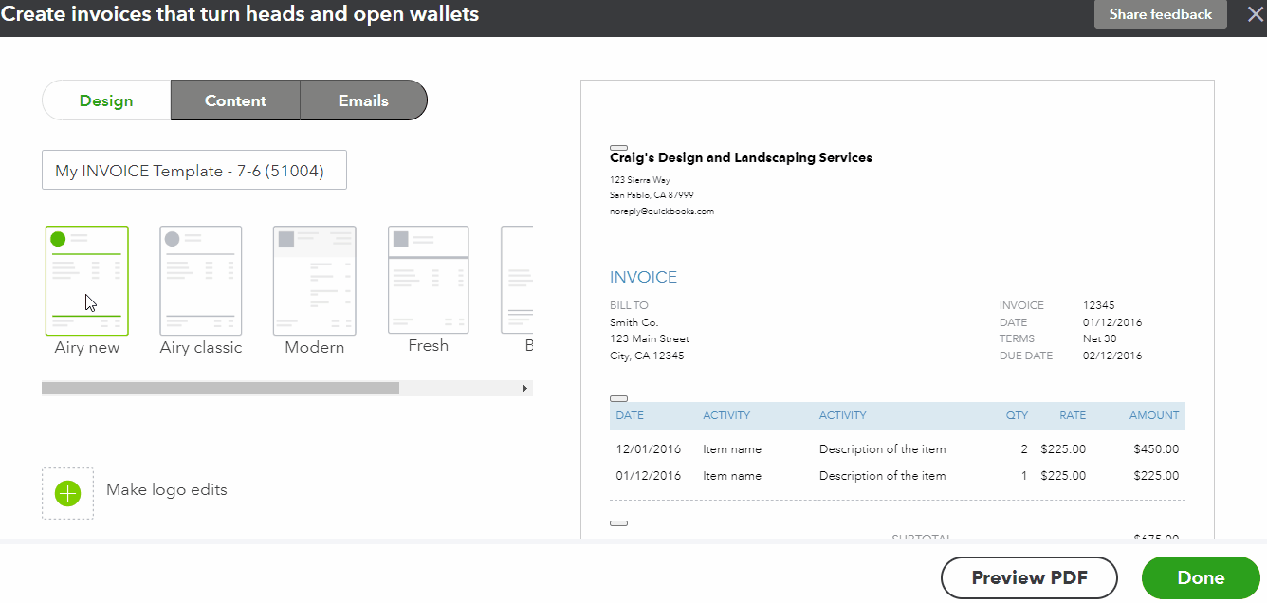Viewport: 1267px width, 603px height.
Task: Click the 02/12/2016 due date value
Action: pyautogui.click(x=1112, y=356)
